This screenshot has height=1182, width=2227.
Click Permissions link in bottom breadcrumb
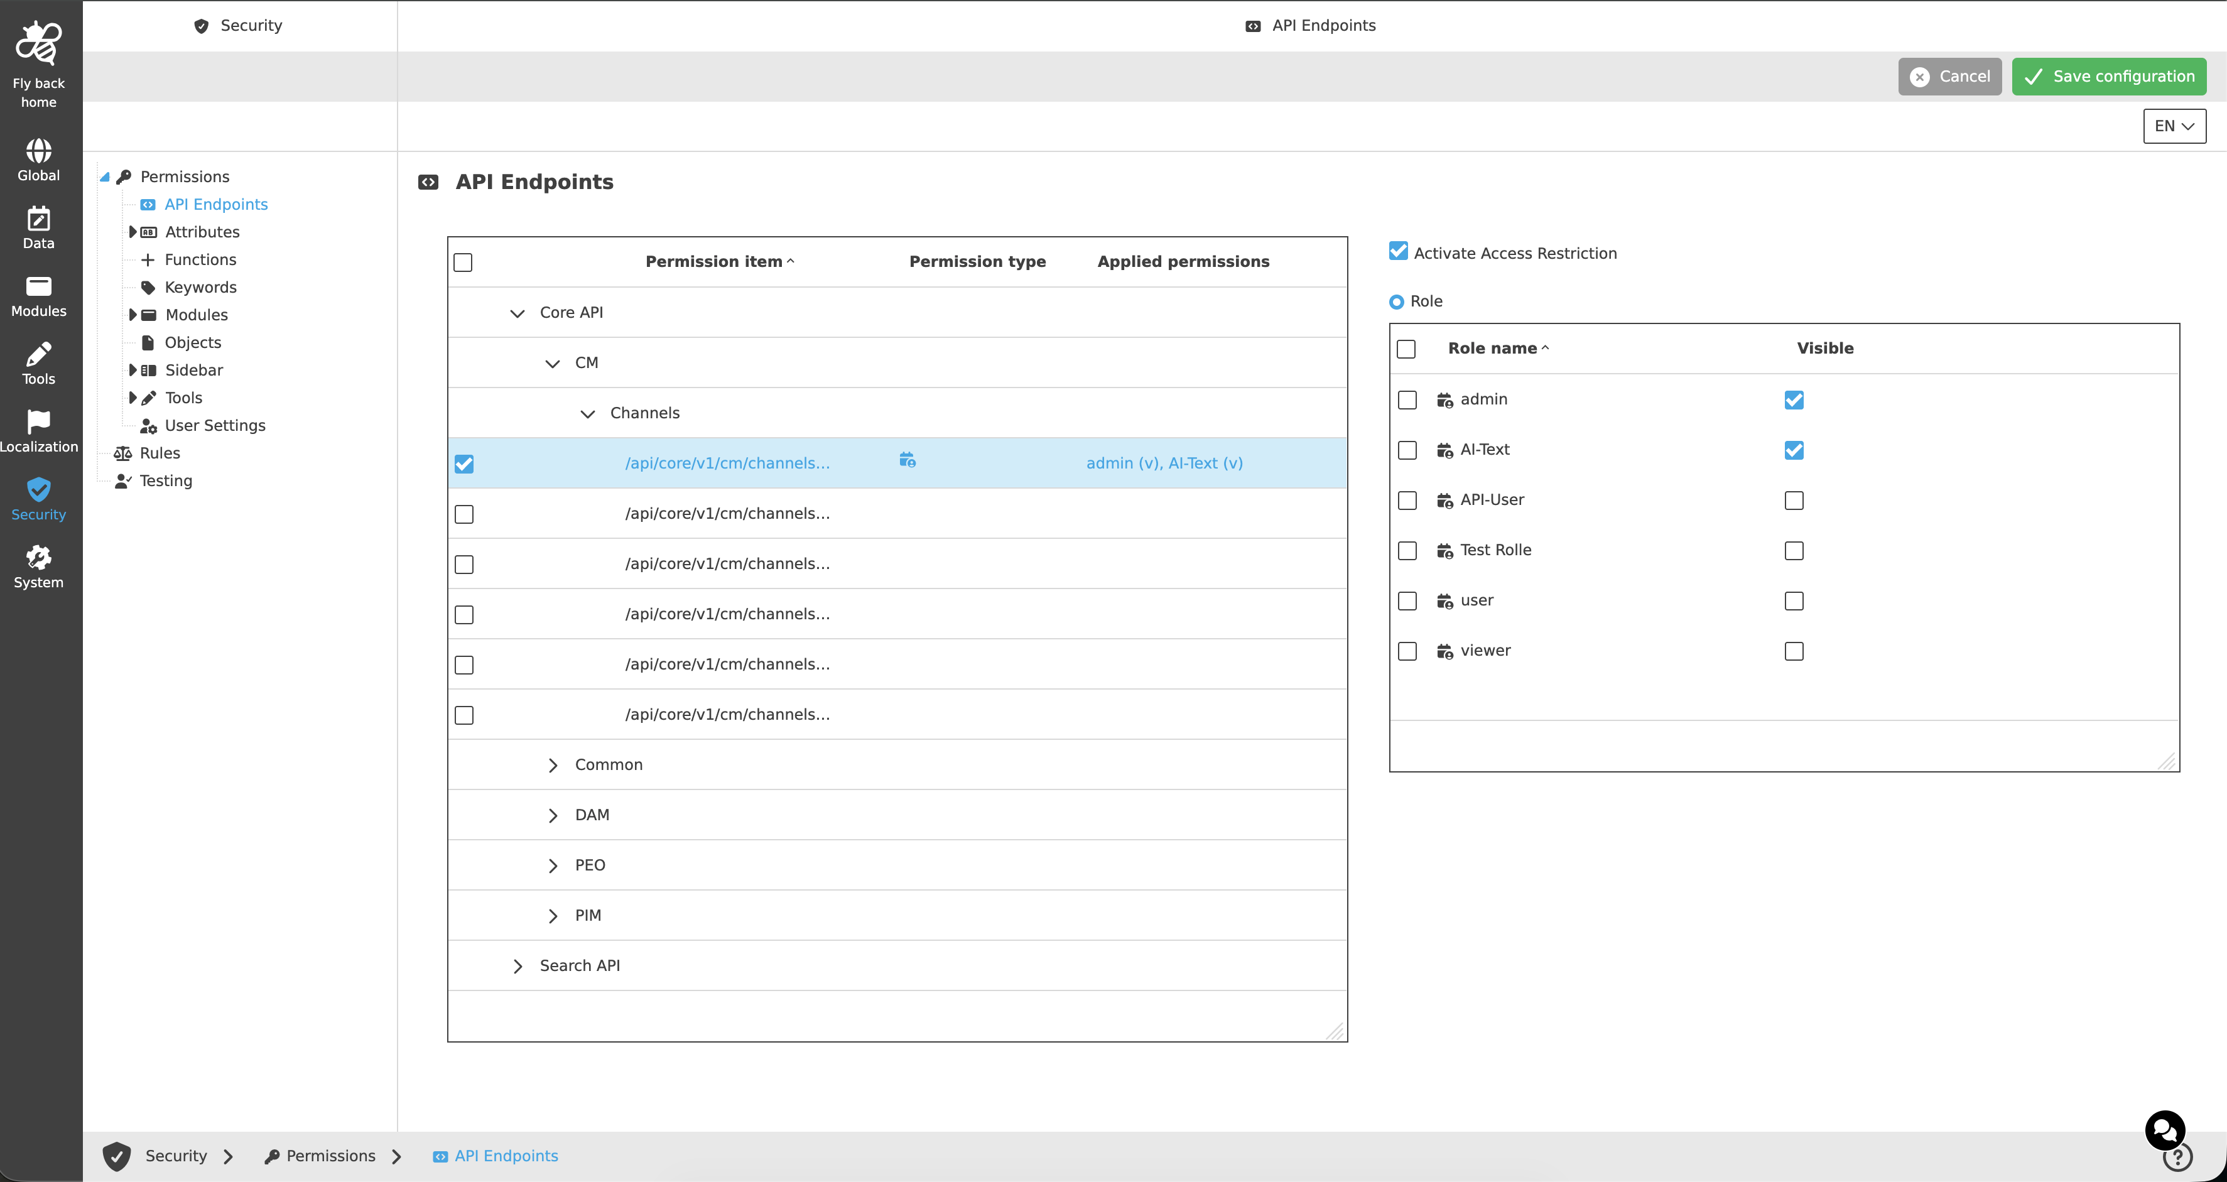[330, 1156]
